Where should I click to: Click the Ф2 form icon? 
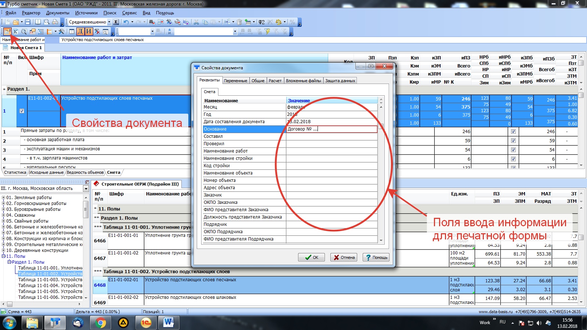coord(261,22)
